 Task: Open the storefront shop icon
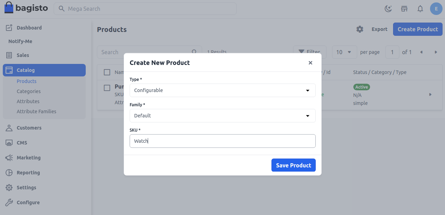coord(404,9)
